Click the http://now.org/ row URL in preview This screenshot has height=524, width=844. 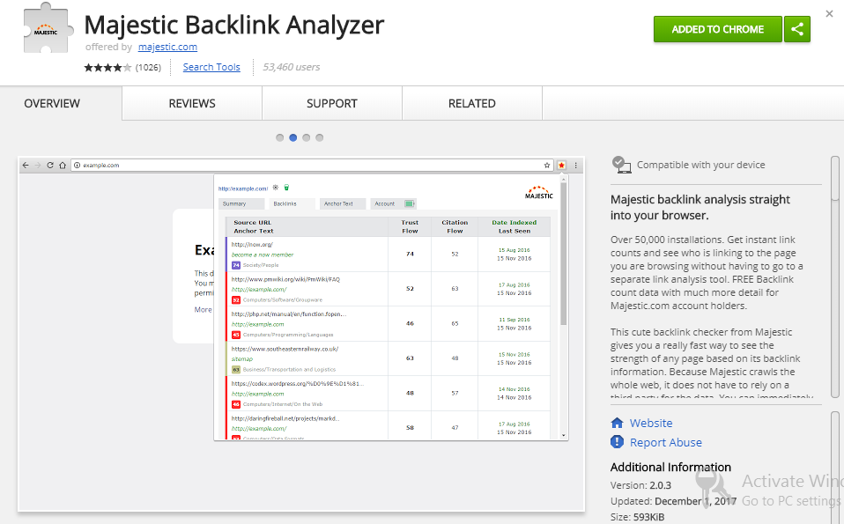252,244
